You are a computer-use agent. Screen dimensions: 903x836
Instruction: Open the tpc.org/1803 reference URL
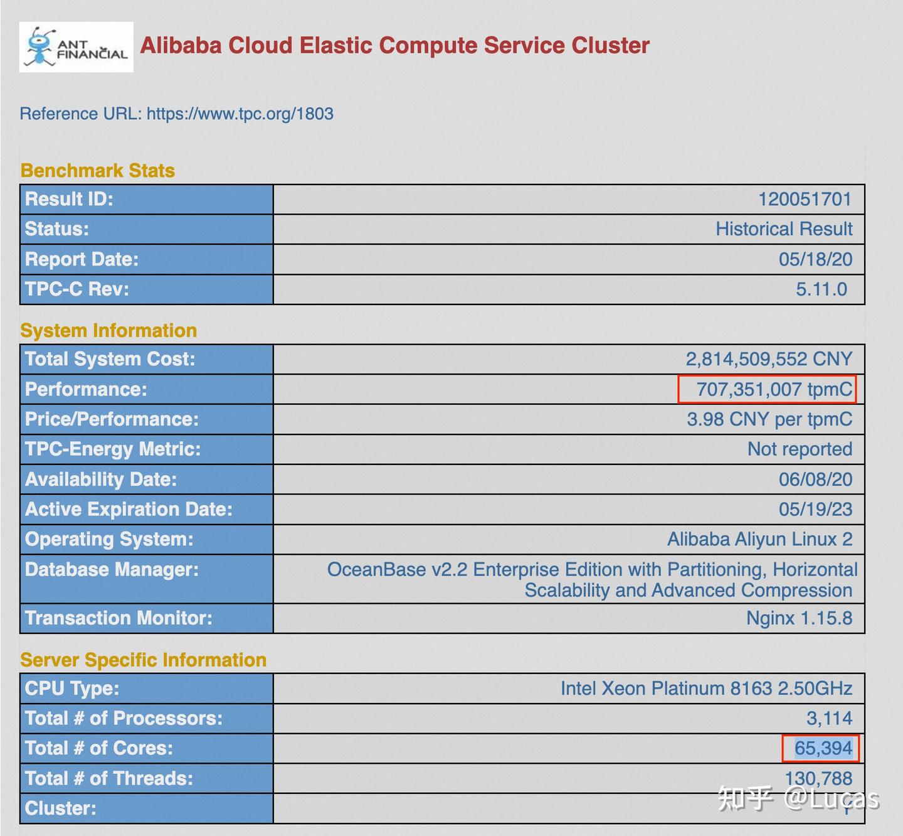240,114
